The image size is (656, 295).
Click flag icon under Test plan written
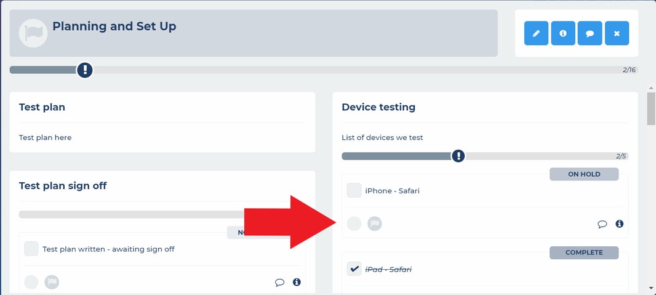(x=52, y=282)
